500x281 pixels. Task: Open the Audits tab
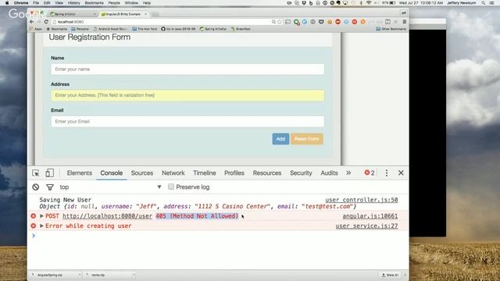(x=329, y=173)
